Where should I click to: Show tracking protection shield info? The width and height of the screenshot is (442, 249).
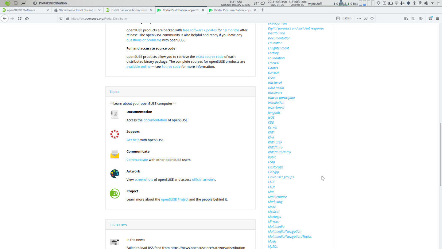61,18
